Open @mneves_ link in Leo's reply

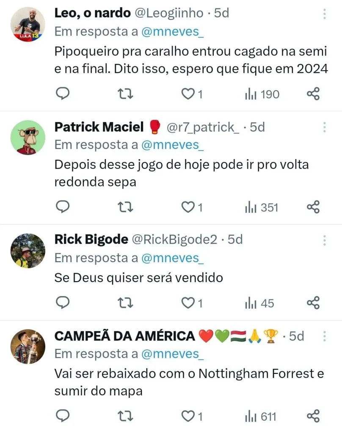click(173, 32)
